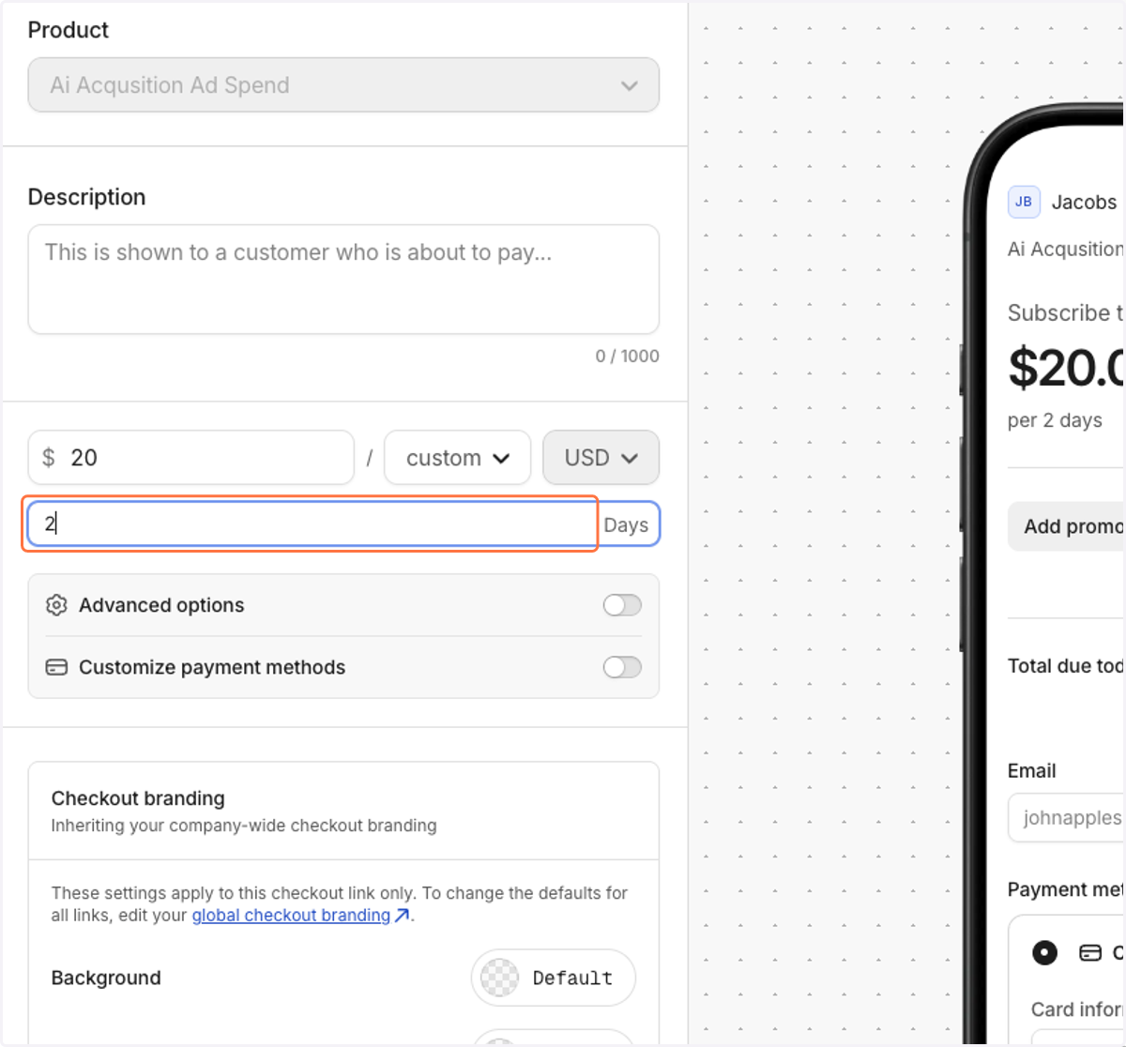Viewport: 1126px width, 1047px height.
Task: Click the Description text area
Action: (343, 280)
